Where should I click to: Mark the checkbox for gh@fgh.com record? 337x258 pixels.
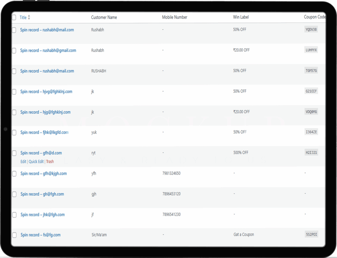coord(14,194)
